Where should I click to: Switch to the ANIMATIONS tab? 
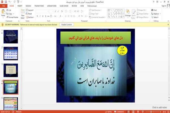tap(52, 6)
